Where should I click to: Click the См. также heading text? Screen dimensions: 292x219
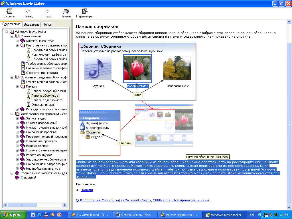[x=85, y=184]
